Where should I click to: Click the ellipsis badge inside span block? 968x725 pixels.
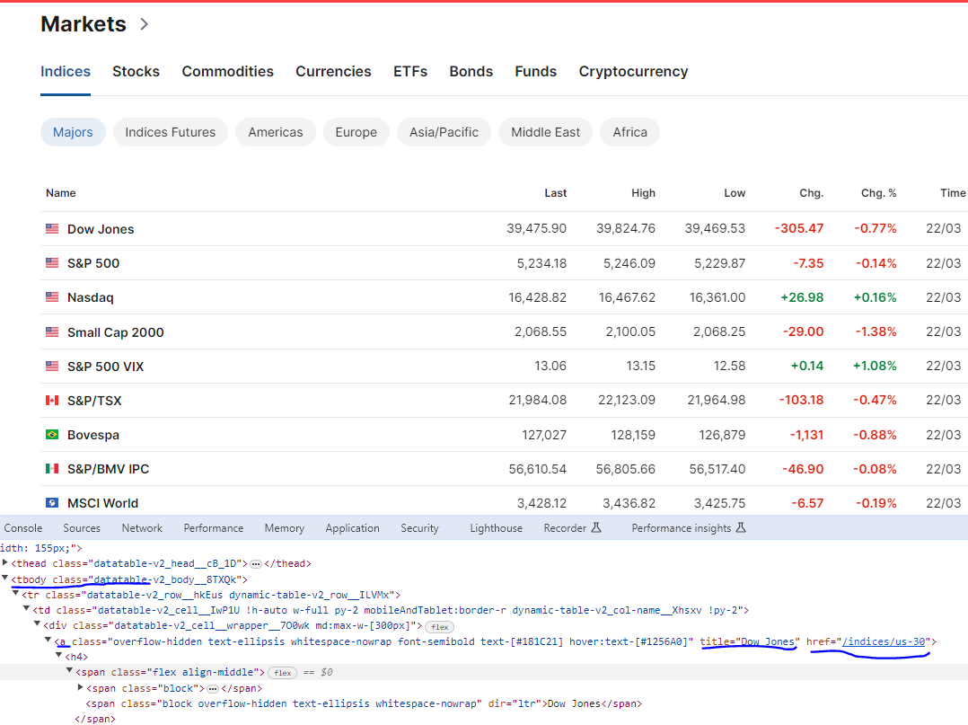(x=212, y=688)
